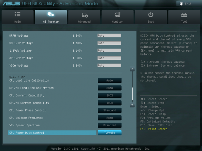Open CPU/NB Current Capability 100% dropdown
The image size is (202, 151).
point(109,103)
